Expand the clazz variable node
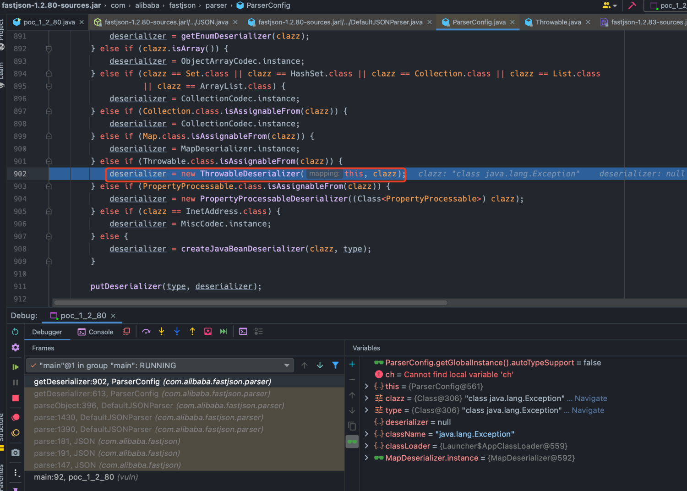687x491 pixels. pos(366,398)
